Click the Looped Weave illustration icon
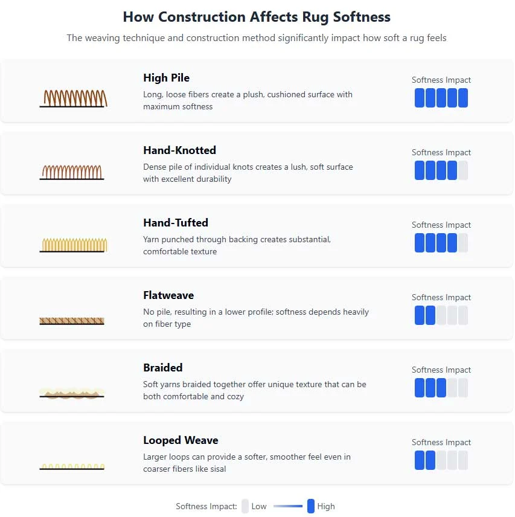This screenshot has height=517, width=515. click(x=72, y=466)
